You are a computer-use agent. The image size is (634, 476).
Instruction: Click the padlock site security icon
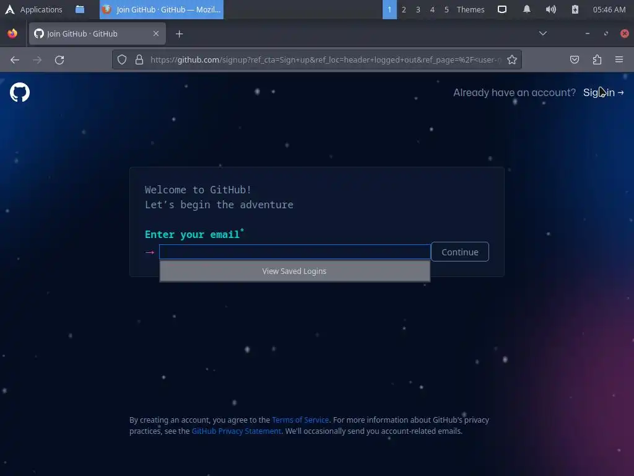(x=139, y=60)
